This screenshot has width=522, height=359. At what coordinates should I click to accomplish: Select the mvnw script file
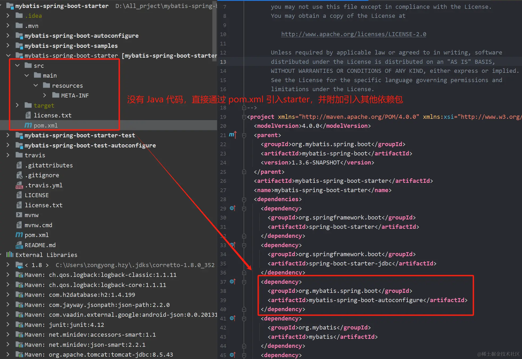pyautogui.click(x=32, y=215)
